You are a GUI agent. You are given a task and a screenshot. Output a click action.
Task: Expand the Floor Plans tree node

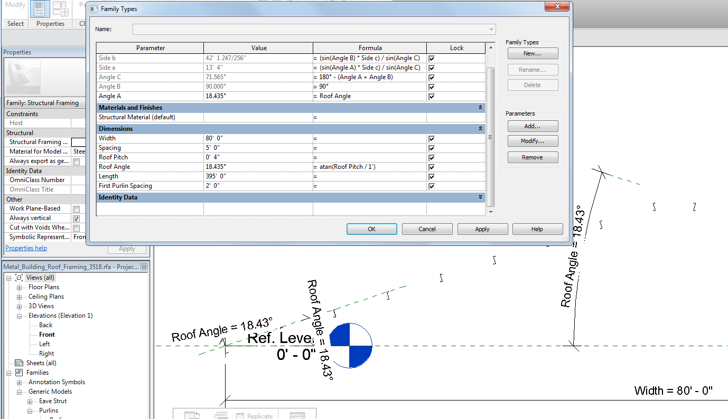pyautogui.click(x=19, y=288)
